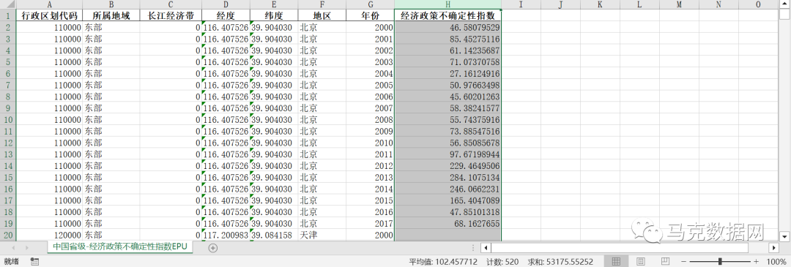Select column I header
The height and width of the screenshot is (267, 791).
[x=521, y=4]
